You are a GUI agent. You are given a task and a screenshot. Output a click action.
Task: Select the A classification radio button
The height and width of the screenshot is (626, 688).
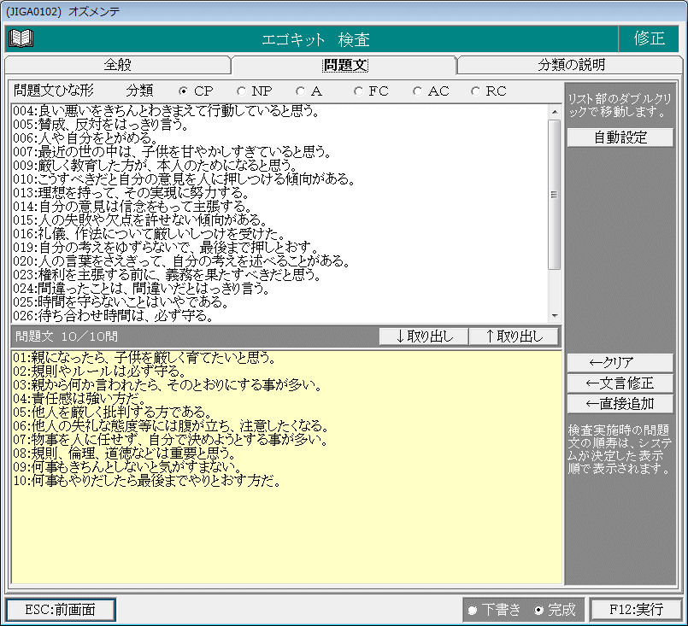click(309, 91)
